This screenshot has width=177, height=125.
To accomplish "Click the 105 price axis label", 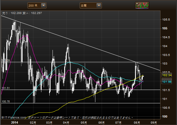I will (x=165, y=28).
